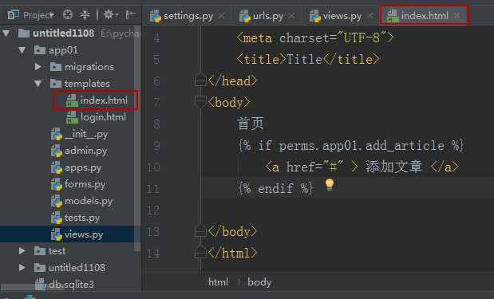Click the body breadcrumb in the editor footer

click(x=259, y=282)
